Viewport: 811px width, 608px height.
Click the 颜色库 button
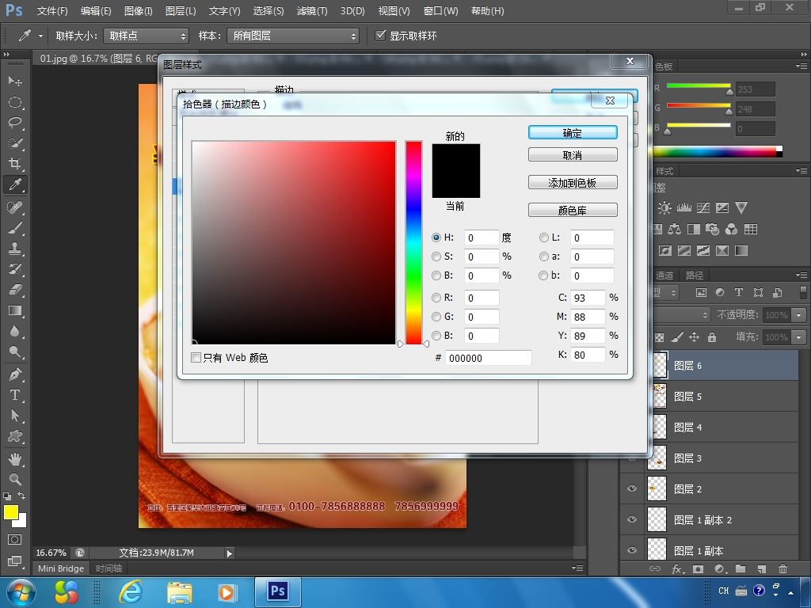tap(572, 211)
